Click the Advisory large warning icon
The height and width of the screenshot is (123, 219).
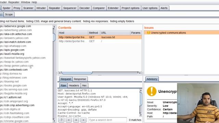[152, 91]
